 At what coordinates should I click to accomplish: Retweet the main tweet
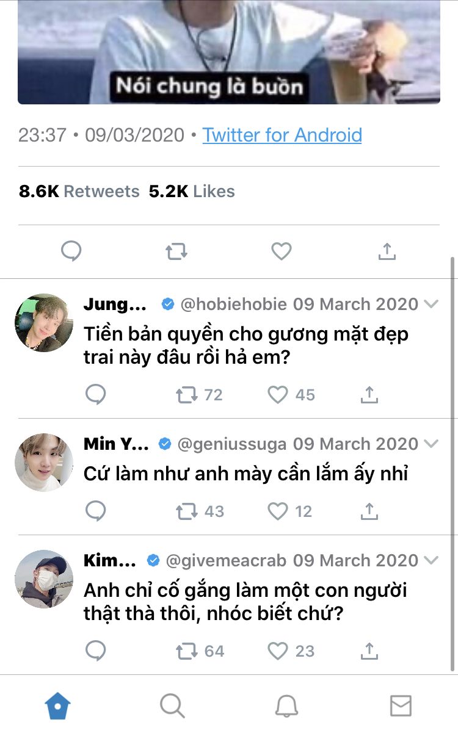(176, 251)
